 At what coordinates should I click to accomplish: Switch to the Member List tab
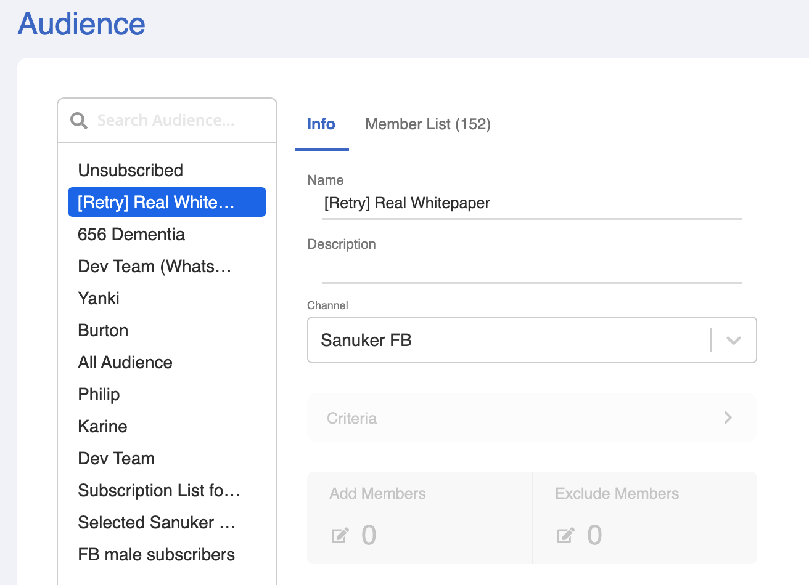click(x=428, y=124)
